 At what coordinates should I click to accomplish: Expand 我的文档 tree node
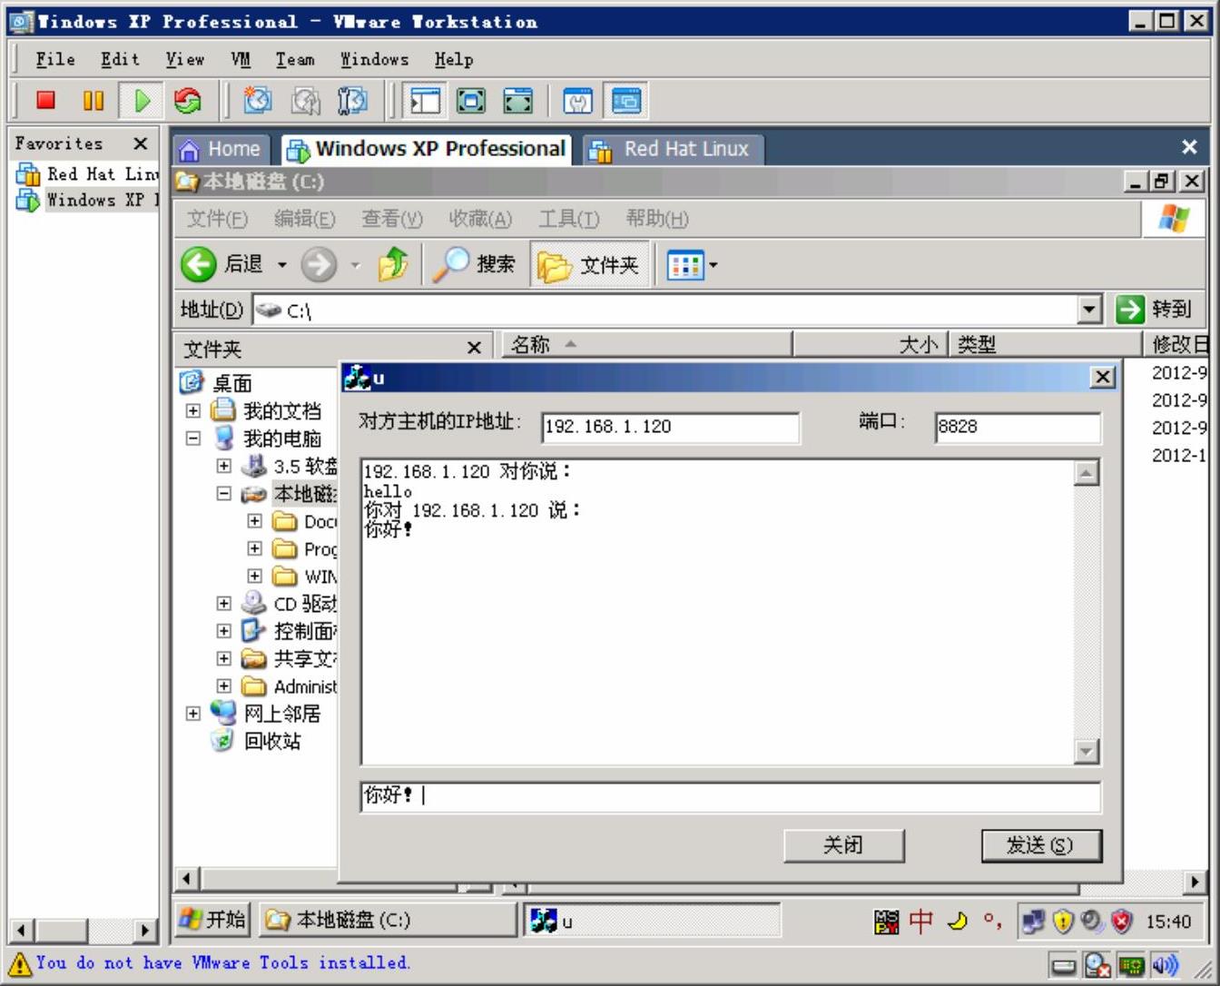[x=193, y=410]
